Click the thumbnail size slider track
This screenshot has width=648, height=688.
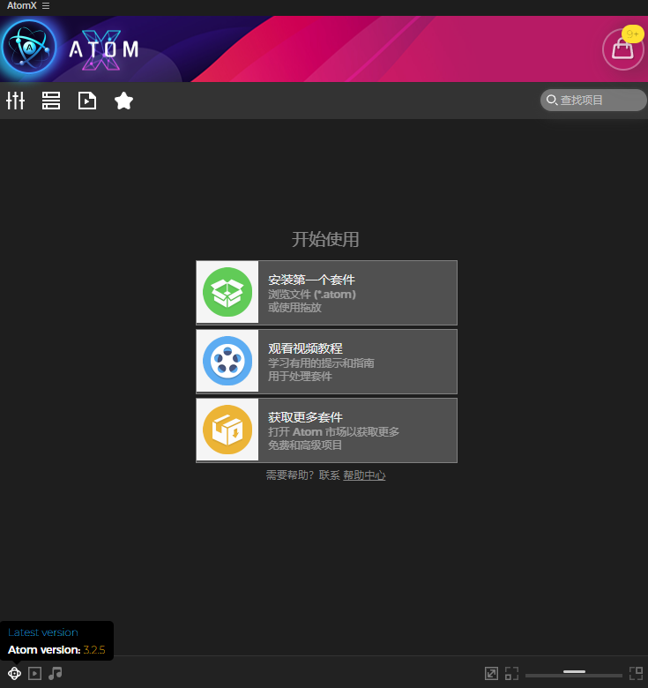point(574,674)
